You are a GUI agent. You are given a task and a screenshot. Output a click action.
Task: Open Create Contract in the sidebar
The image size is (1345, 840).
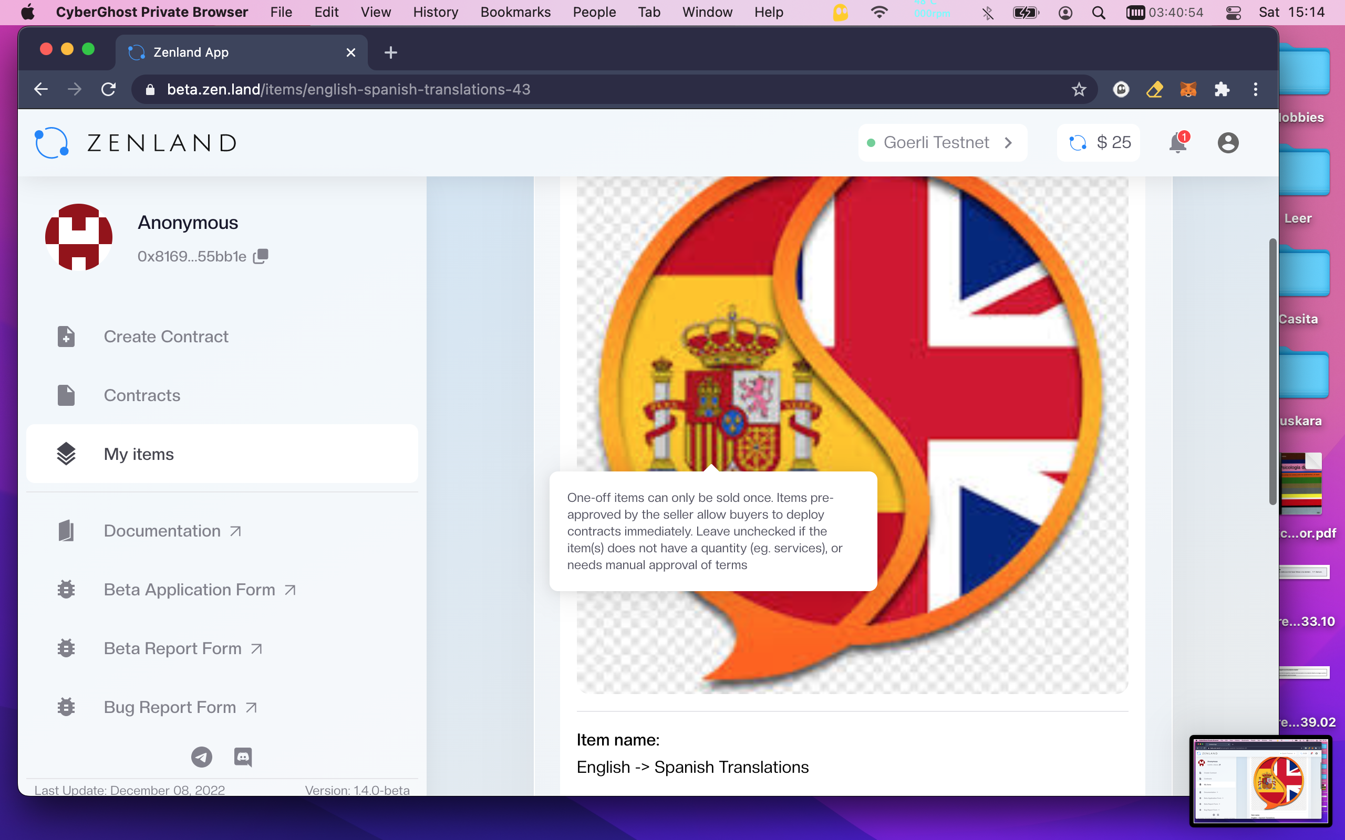[222, 336]
